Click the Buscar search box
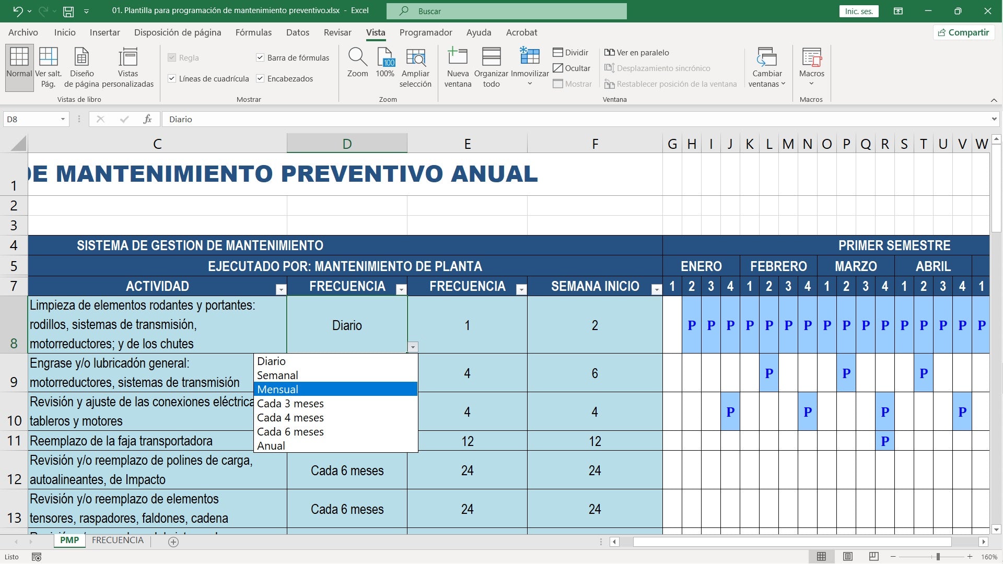1003x564 pixels. tap(506, 11)
